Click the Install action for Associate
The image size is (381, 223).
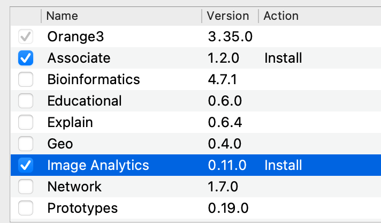coord(283,58)
